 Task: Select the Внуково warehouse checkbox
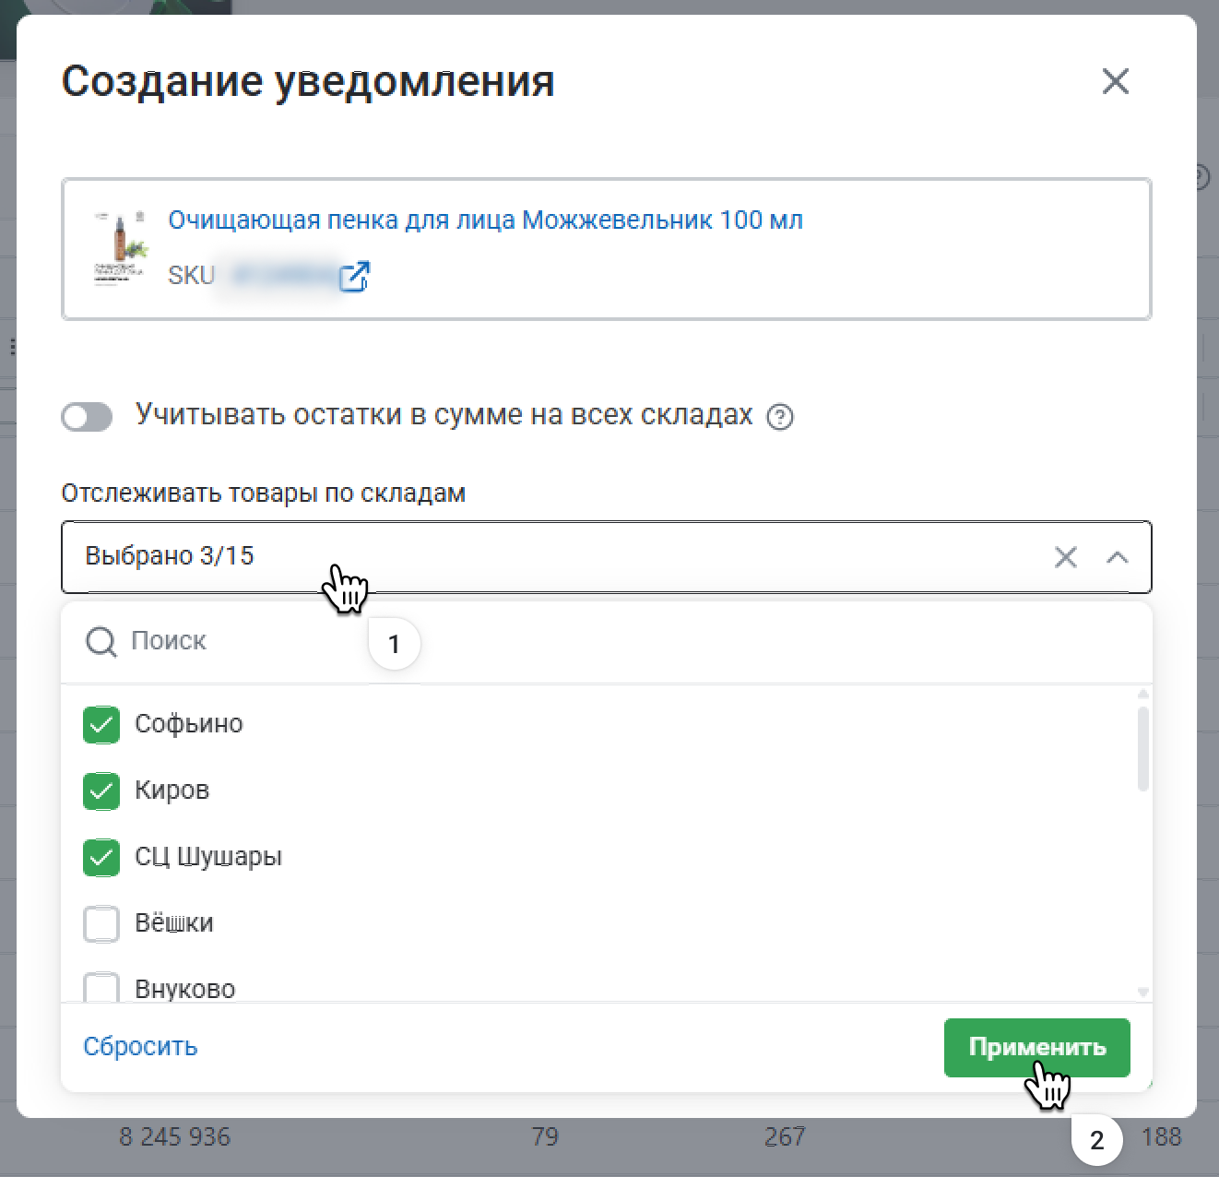pyautogui.click(x=101, y=988)
